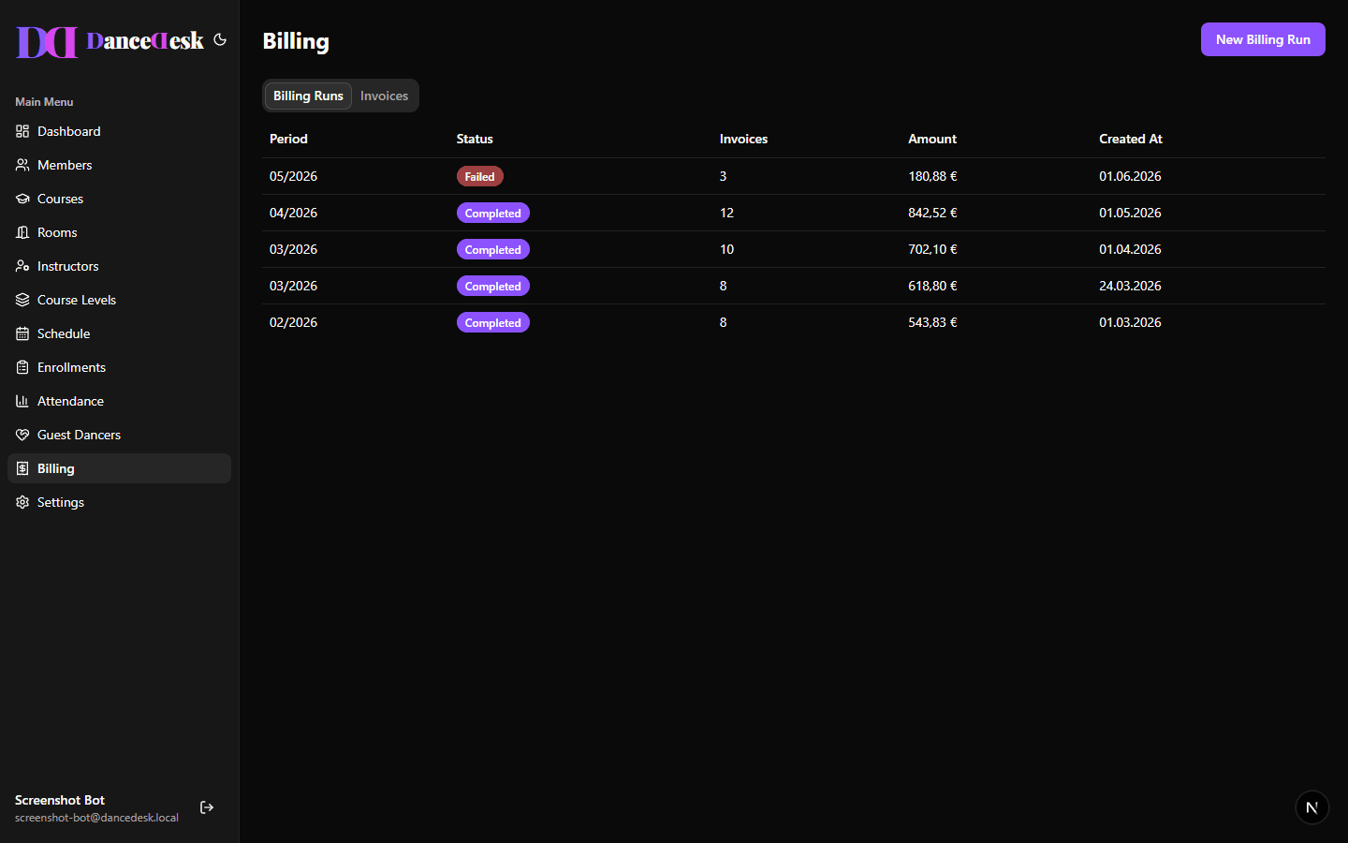Click the Billing receipt icon
The image size is (1348, 843).
(22, 468)
